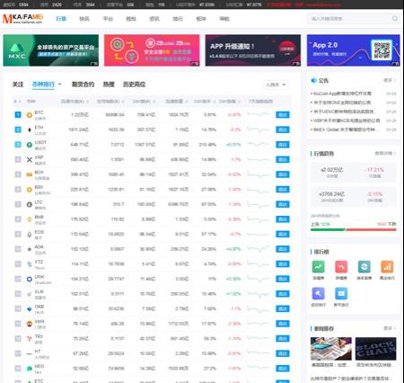The width and height of the screenshot is (404, 383).
Task: Click the BTC 7-day trend sparkline
Action: pos(259,114)
